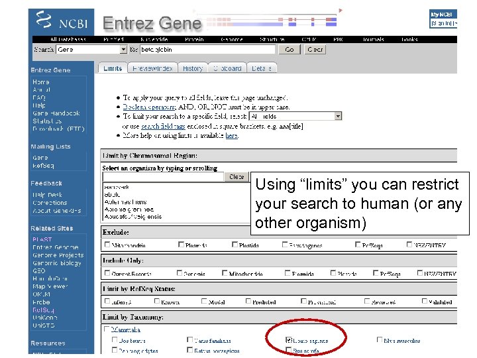Click Clear button next to Go
Viewport: 477px width, 358px height.
coord(315,49)
